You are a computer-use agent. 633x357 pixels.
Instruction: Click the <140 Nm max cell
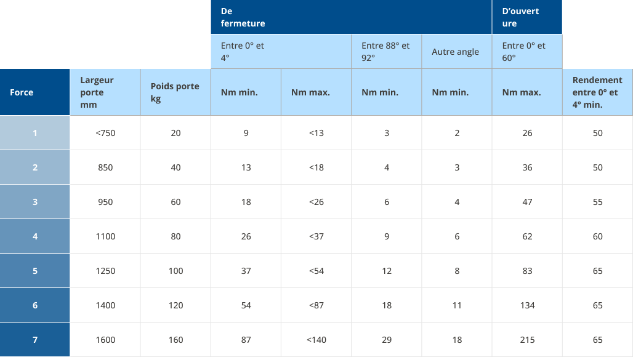pyautogui.click(x=316, y=340)
